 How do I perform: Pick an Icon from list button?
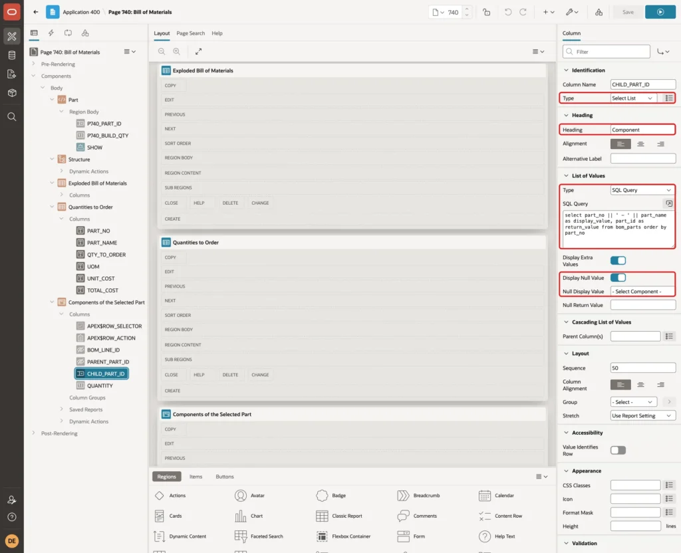(669, 498)
